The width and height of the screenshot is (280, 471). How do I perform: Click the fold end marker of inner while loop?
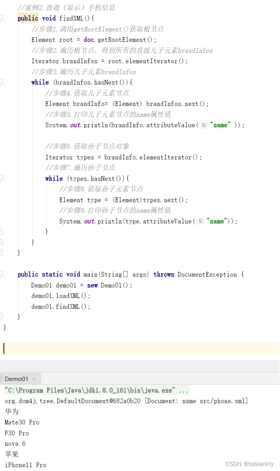coord(1,231)
